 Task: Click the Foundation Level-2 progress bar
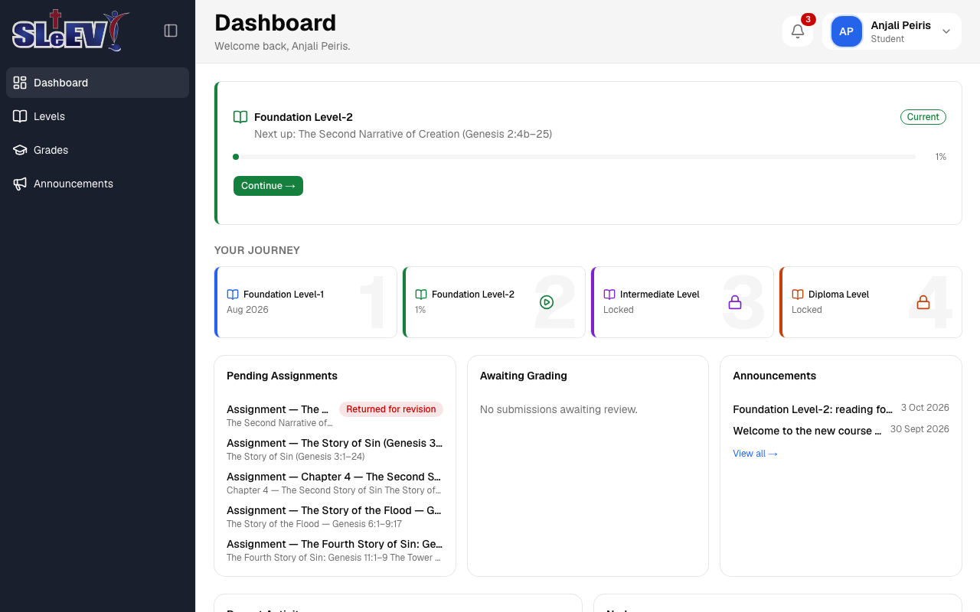[x=574, y=157]
